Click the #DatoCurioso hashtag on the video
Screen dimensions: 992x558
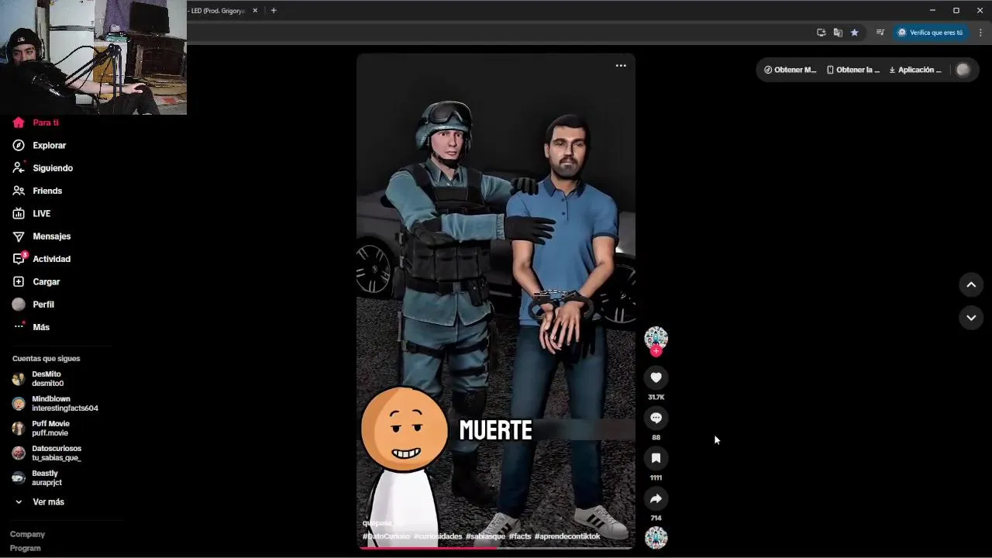coord(386,536)
